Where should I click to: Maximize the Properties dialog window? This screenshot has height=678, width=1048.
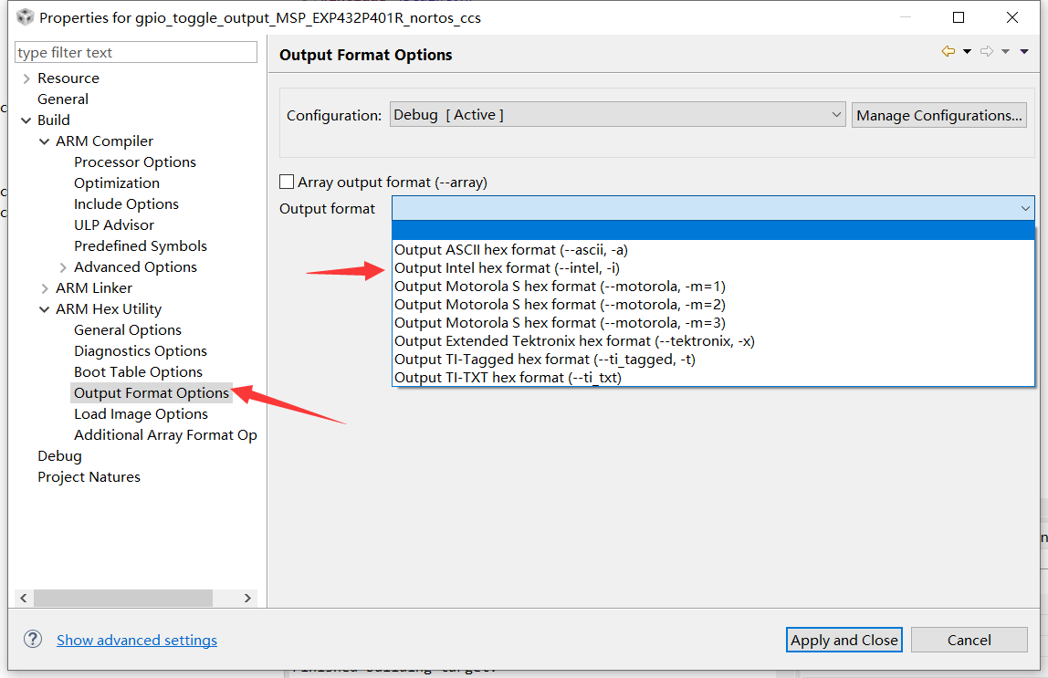pyautogui.click(x=959, y=17)
